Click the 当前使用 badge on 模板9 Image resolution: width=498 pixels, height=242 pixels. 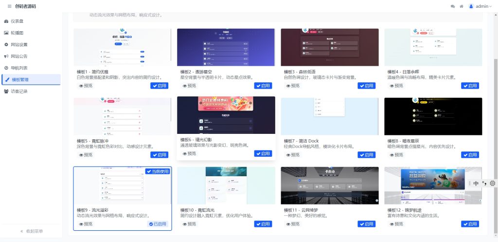tap(158, 171)
